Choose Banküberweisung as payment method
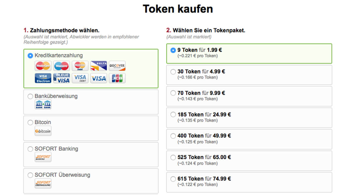This screenshot has height=195, width=356. click(30, 96)
